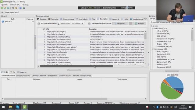The height and width of the screenshot is (110, 195).
Task: Click the volume tray icon
Action: coord(168,107)
